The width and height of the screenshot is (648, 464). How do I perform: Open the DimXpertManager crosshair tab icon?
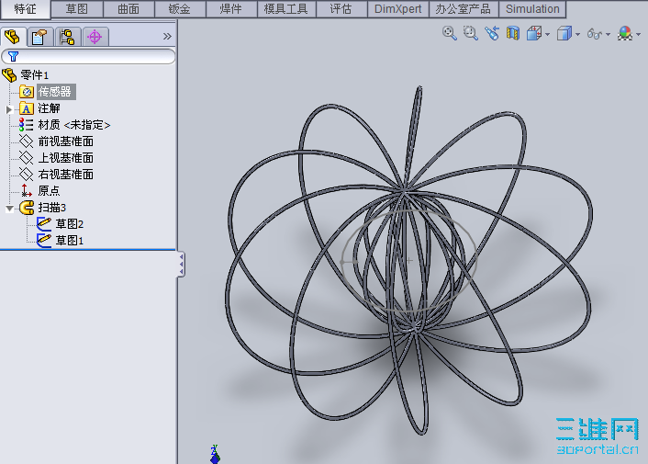[95, 37]
